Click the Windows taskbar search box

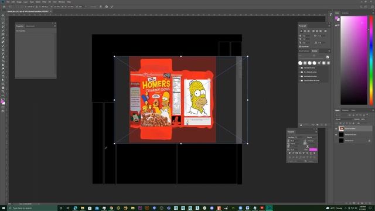[x=32, y=208]
